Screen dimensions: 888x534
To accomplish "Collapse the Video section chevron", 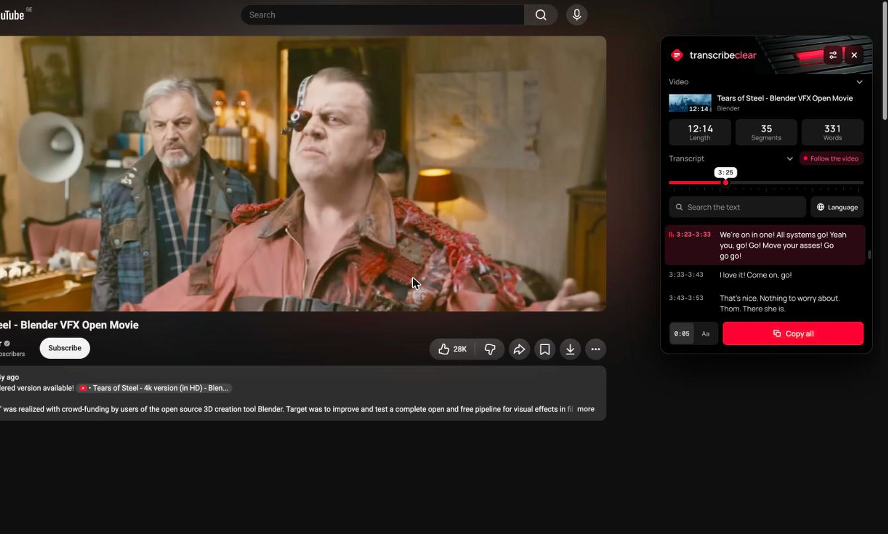I will click(x=859, y=82).
